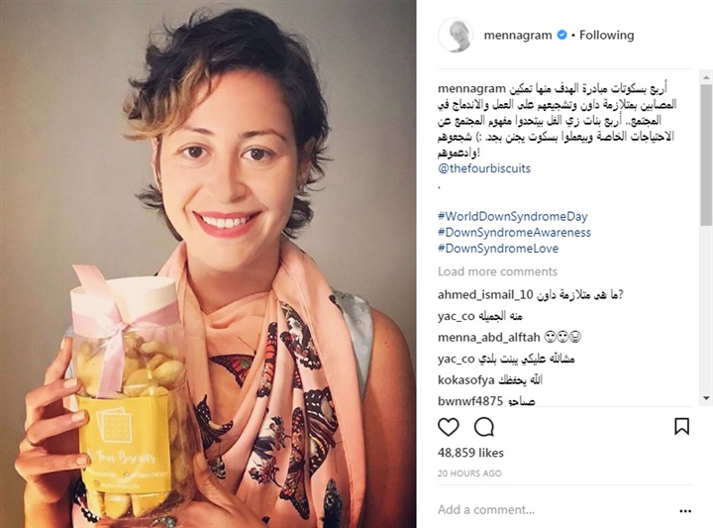Open the #DownSyndromeLove hashtag
Image resolution: width=713 pixels, height=528 pixels.
coord(498,249)
